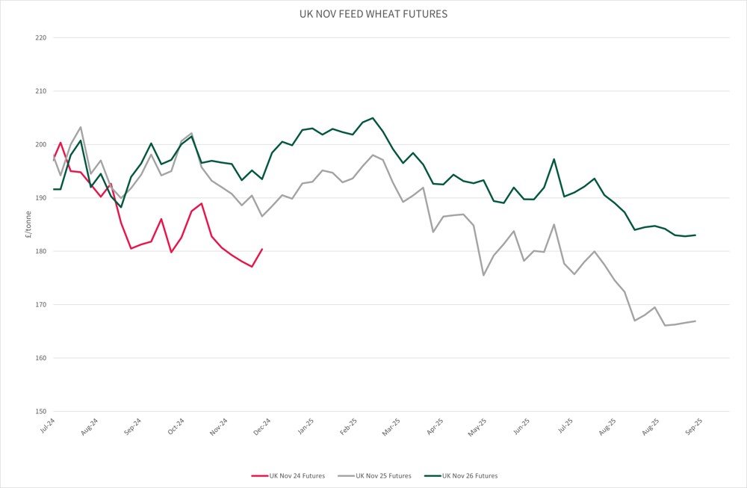747x488 pixels.
Task: Select the 200 y-axis tick label
Action: point(41,145)
